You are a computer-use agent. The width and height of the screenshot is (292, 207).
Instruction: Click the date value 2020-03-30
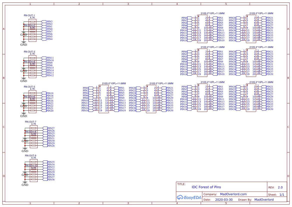coord(224,200)
